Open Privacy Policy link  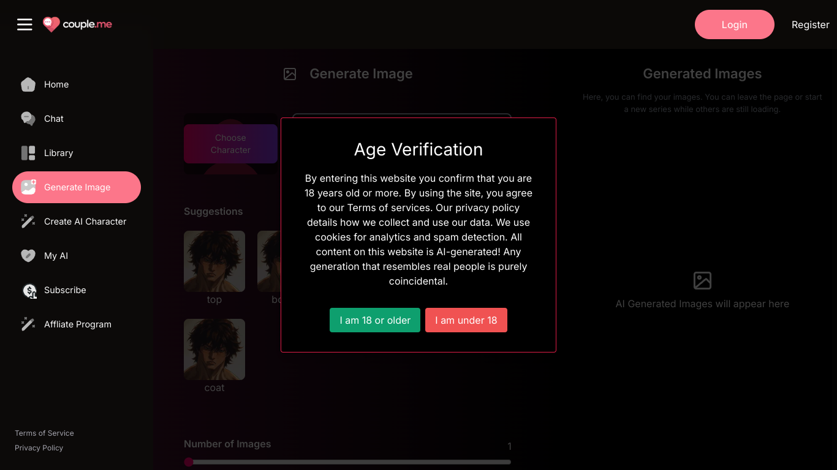pos(39,448)
